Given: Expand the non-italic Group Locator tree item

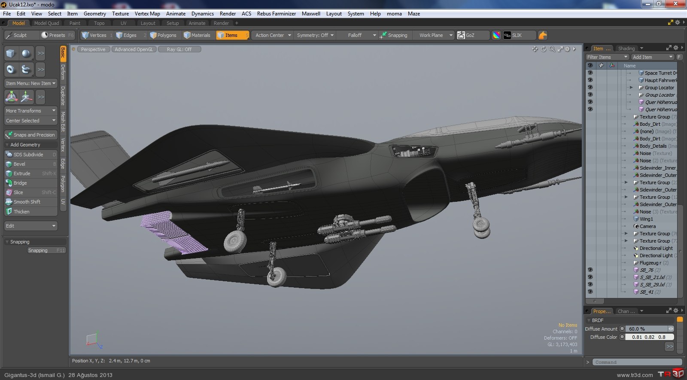Looking at the screenshot, I should [x=631, y=88].
